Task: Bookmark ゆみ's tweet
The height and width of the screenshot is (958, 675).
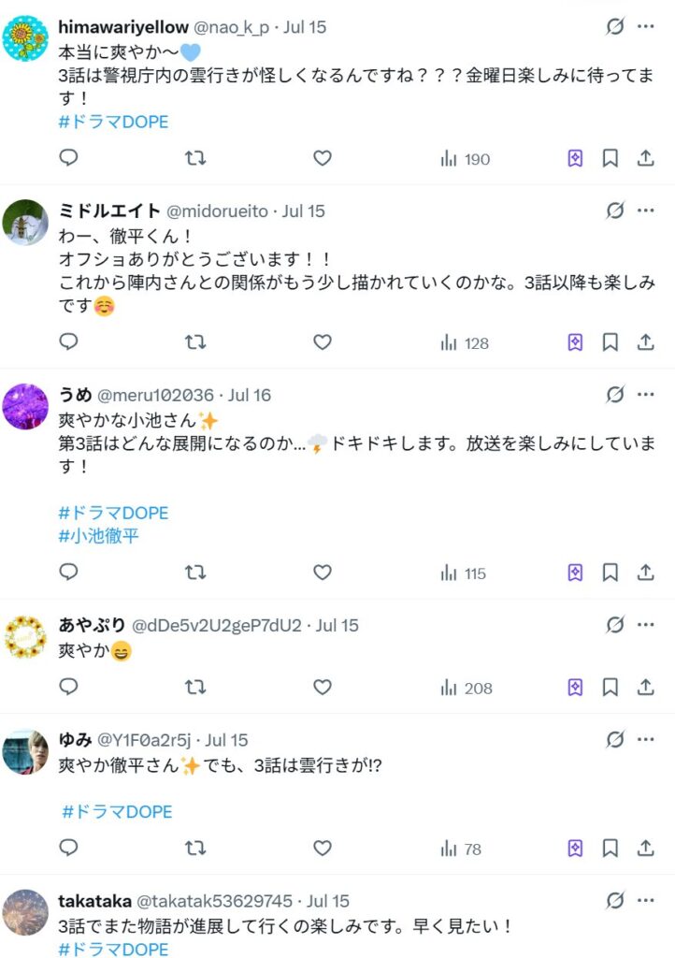Action: point(610,849)
